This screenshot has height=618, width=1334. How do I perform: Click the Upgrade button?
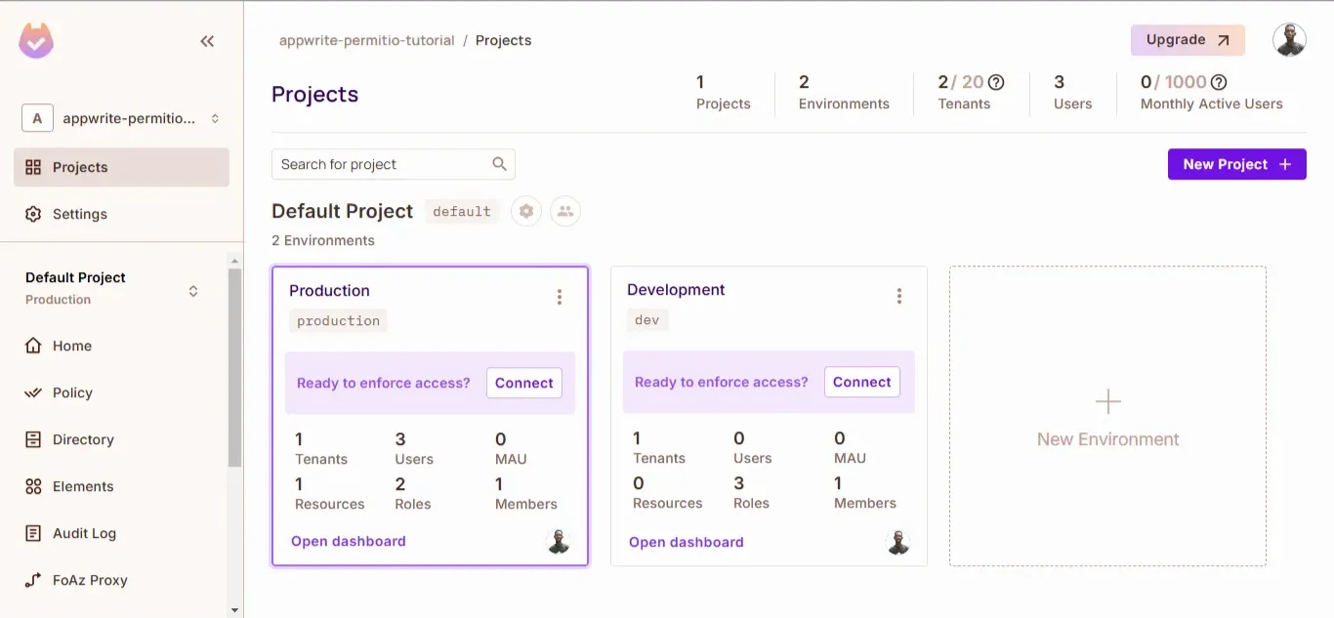(1188, 40)
